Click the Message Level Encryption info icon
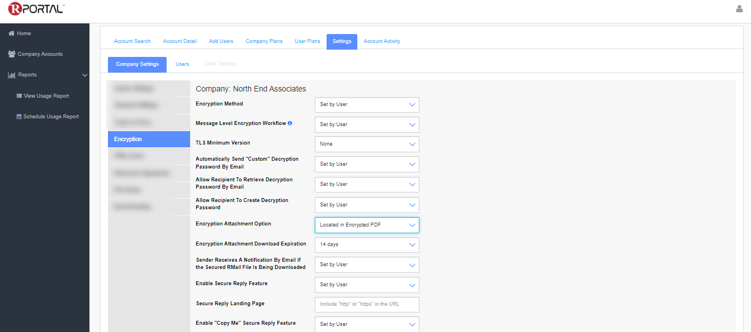 [290, 123]
